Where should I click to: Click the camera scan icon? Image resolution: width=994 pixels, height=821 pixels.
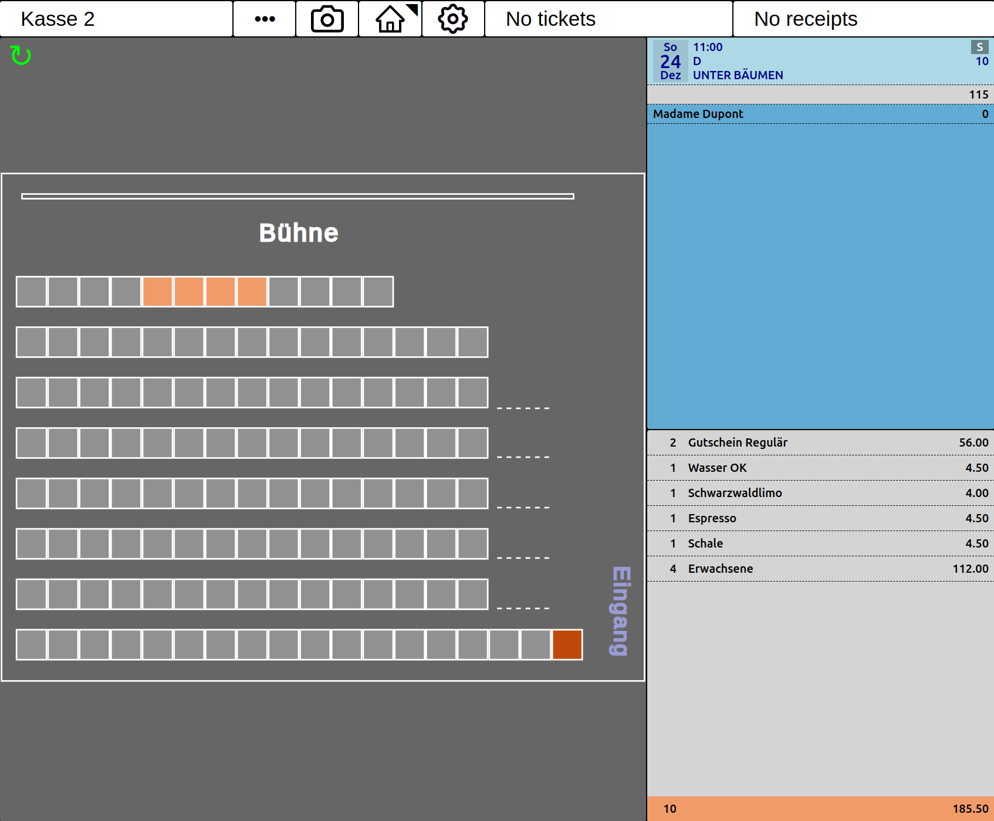327,19
